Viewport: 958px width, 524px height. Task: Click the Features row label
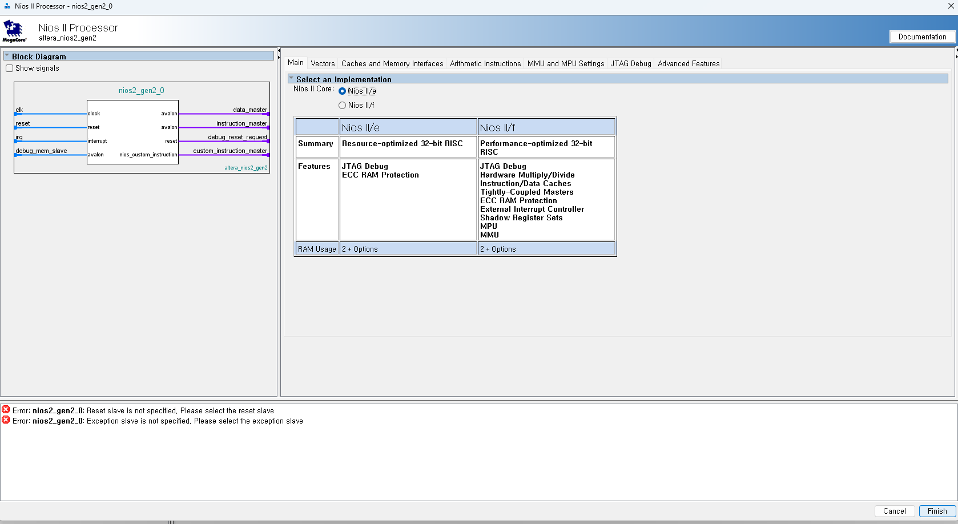(314, 166)
